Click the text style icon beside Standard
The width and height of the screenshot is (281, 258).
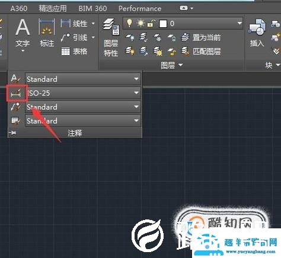(15, 79)
